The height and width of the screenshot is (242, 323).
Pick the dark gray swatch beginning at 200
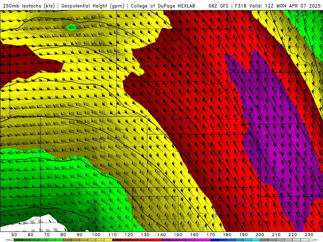point(264,240)
